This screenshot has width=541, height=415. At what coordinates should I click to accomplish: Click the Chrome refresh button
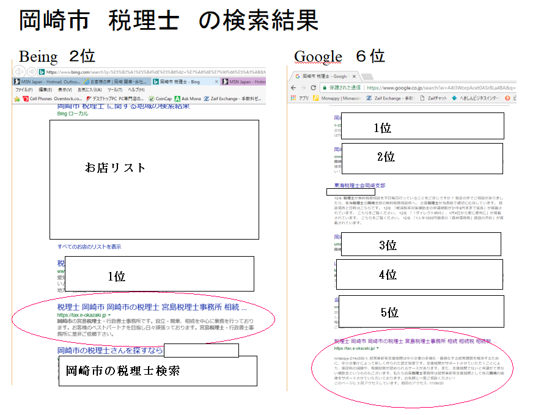pos(312,87)
